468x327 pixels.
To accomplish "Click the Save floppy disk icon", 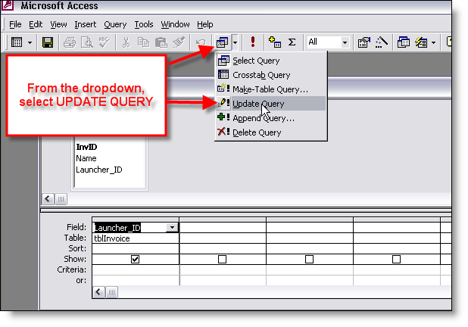I will (48, 42).
